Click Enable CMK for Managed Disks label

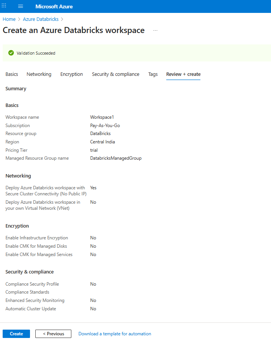(x=36, y=246)
